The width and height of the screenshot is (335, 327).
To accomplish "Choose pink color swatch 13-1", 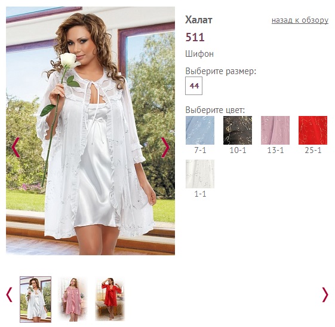I will (275, 130).
